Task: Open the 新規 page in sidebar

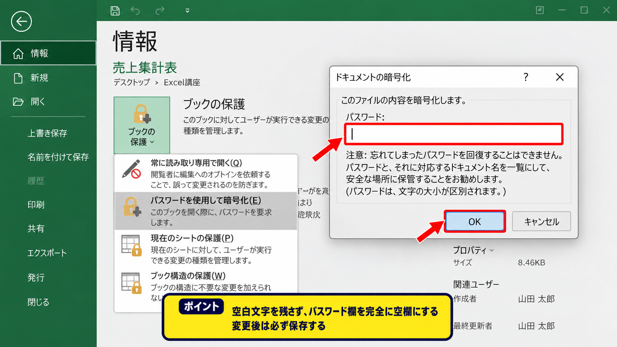Action: [x=48, y=78]
